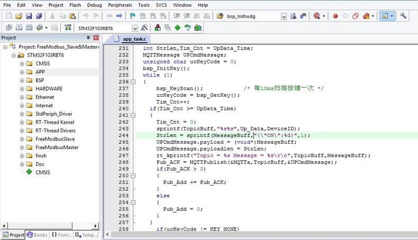This screenshot has width=418, height=240.
Task: Open the Flash menu
Action: coord(75,5)
